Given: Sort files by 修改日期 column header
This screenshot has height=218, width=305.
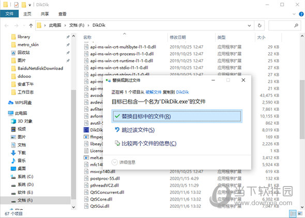Looking at the screenshot, I should 178,37.
